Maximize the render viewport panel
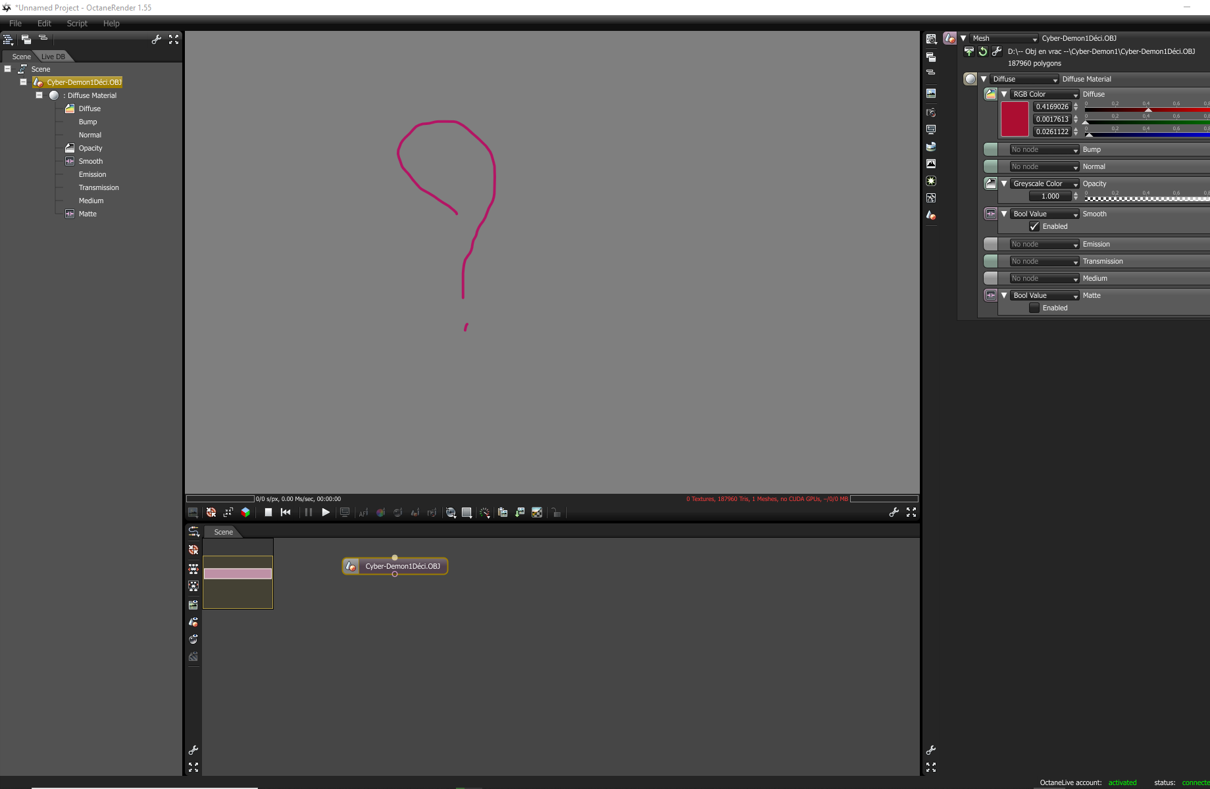Viewport: 1210px width, 789px height. (911, 513)
